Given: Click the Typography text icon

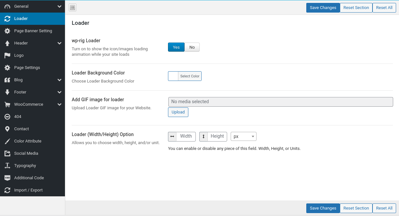Looking at the screenshot, I should click(7, 166).
